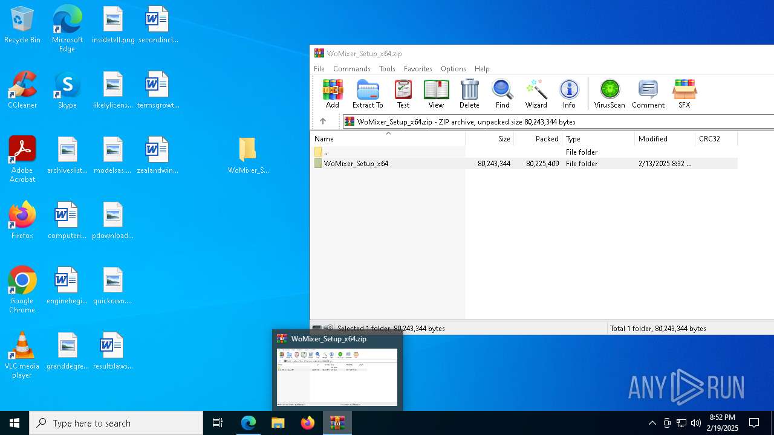Image resolution: width=774 pixels, height=435 pixels.
Task: Open the Windows Start menu
Action: point(15,423)
